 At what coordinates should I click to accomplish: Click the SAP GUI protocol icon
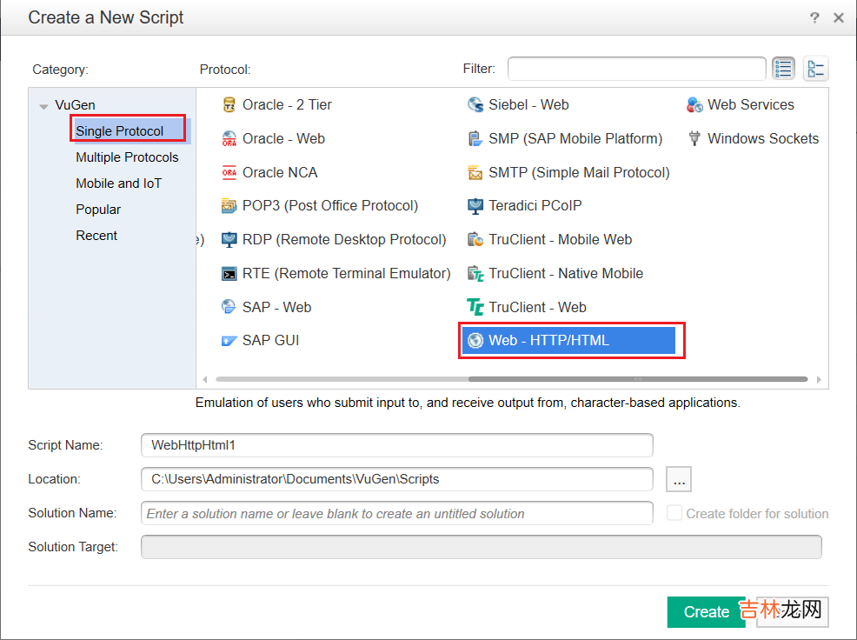coord(229,341)
